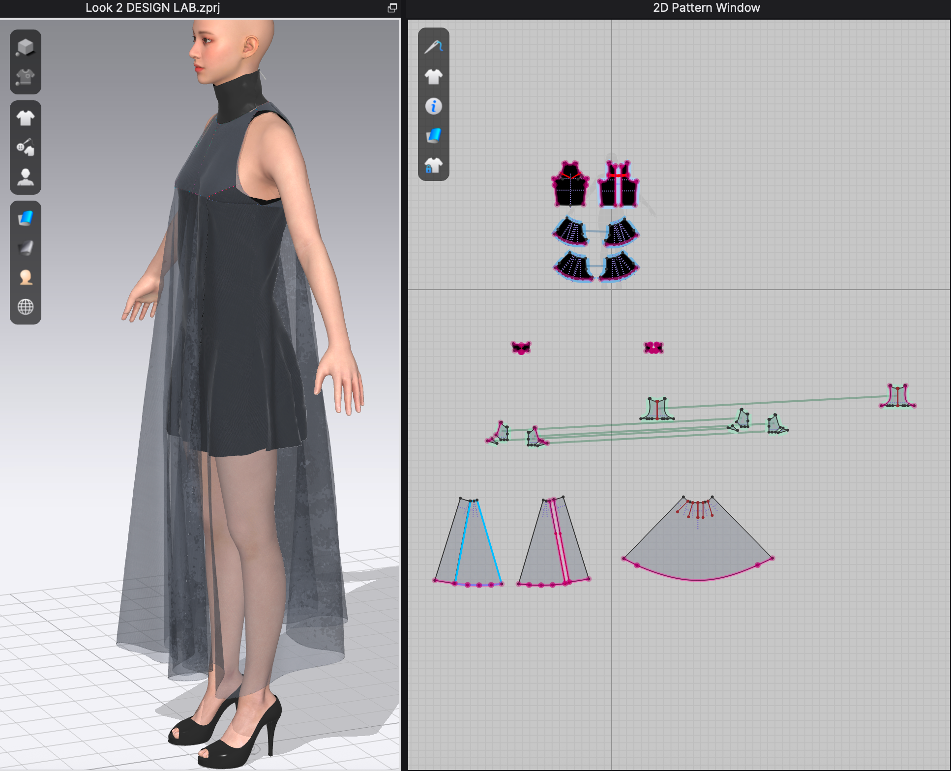This screenshot has width=951, height=771.
Task: Toggle the white T-shirt garment display in 3D toolbar
Action: coord(25,118)
